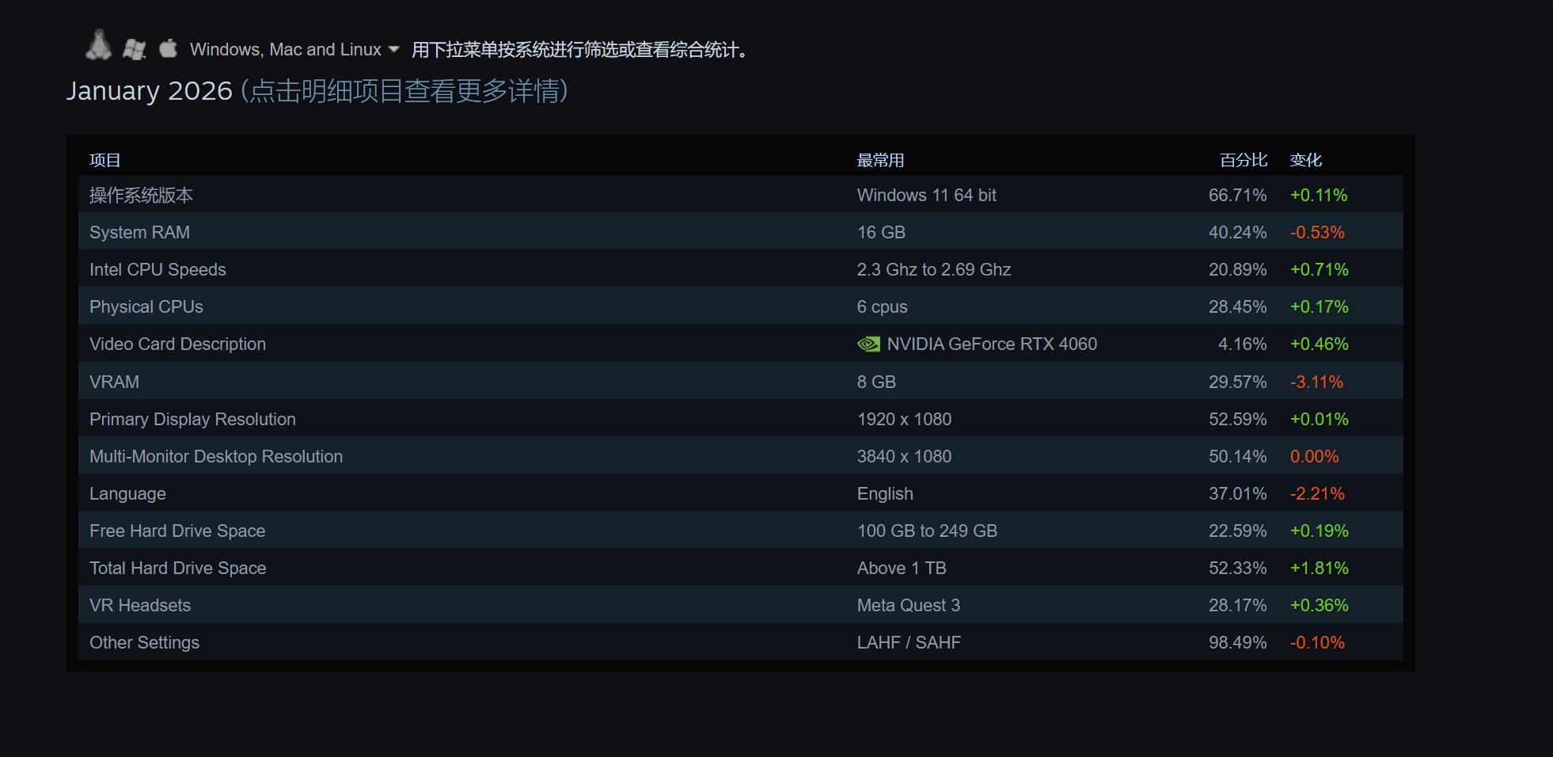The image size is (1553, 757).
Task: Expand the Language row
Action: [127, 494]
